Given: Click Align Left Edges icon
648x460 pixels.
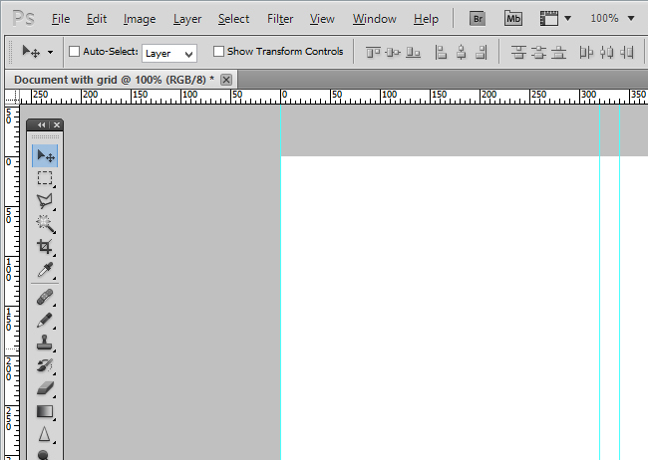Looking at the screenshot, I should tap(441, 53).
